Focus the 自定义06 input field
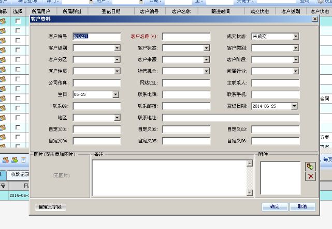The height and width of the screenshot is (229, 332). click(x=276, y=141)
